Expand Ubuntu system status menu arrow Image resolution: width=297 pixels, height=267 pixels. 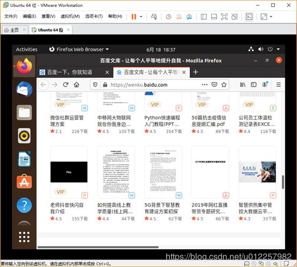278,49
